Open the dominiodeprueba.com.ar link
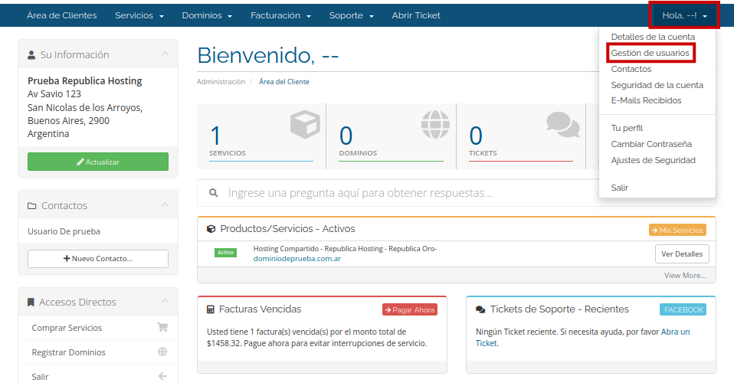The image size is (734, 386). coord(297,259)
